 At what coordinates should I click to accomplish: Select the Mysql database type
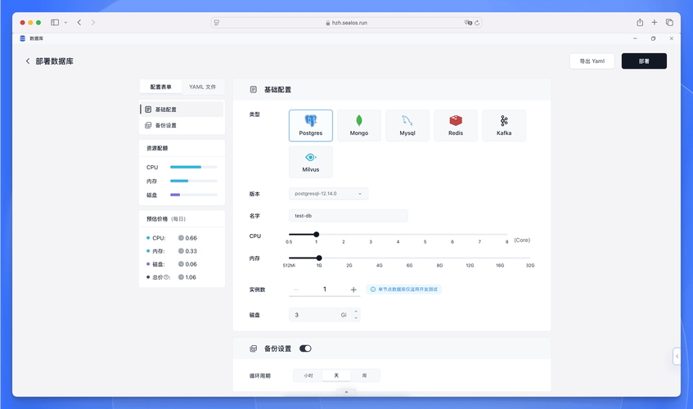[407, 125]
